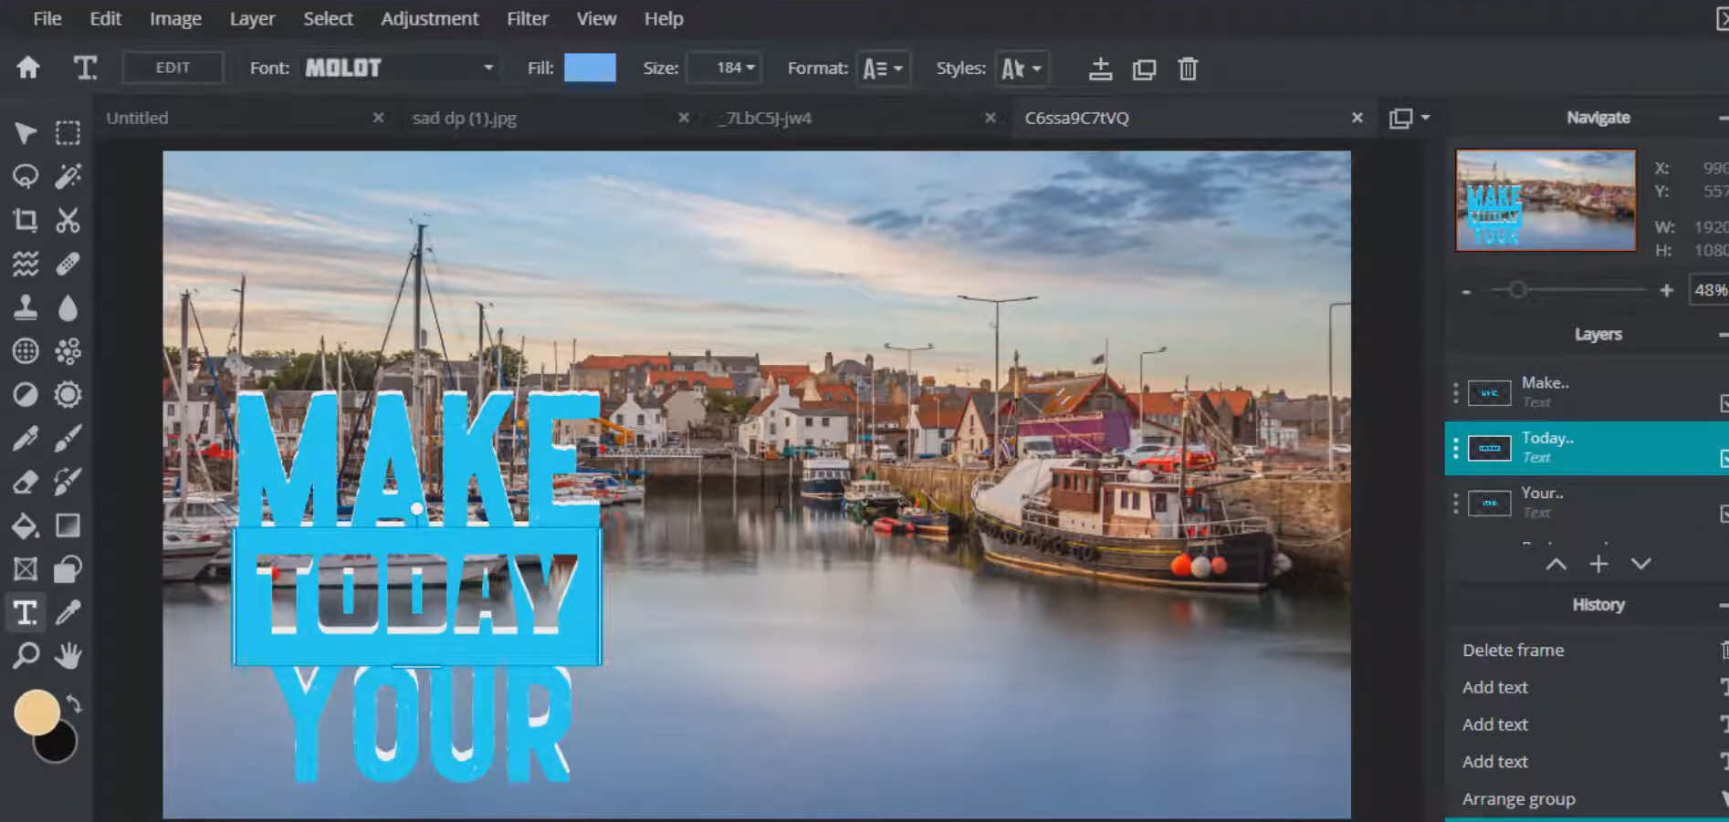
Task: Select the Clone Stamp tool
Action: [x=26, y=307]
